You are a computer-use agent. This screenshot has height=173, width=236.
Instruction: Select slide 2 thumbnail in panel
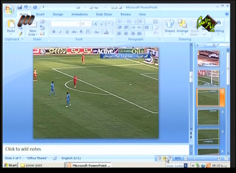coord(208,78)
